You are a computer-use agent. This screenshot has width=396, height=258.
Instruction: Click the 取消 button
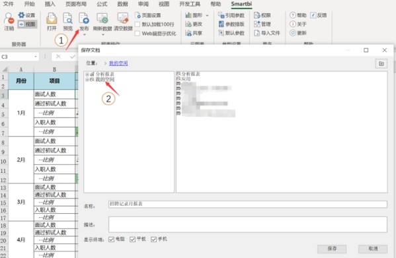[x=372, y=249]
